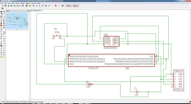
Task: Open the Tools menu
Action: coord(17,3)
